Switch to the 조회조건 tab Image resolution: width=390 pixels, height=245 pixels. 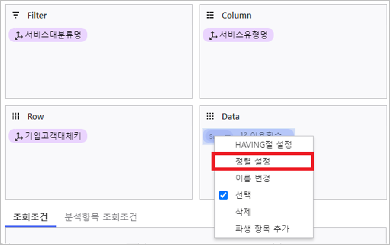tap(30, 217)
